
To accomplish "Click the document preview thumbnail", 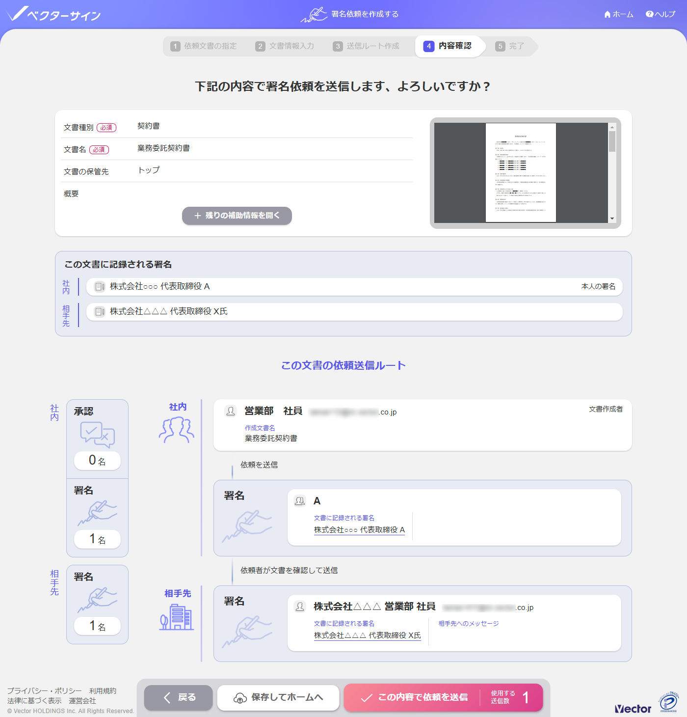I will tap(521, 173).
